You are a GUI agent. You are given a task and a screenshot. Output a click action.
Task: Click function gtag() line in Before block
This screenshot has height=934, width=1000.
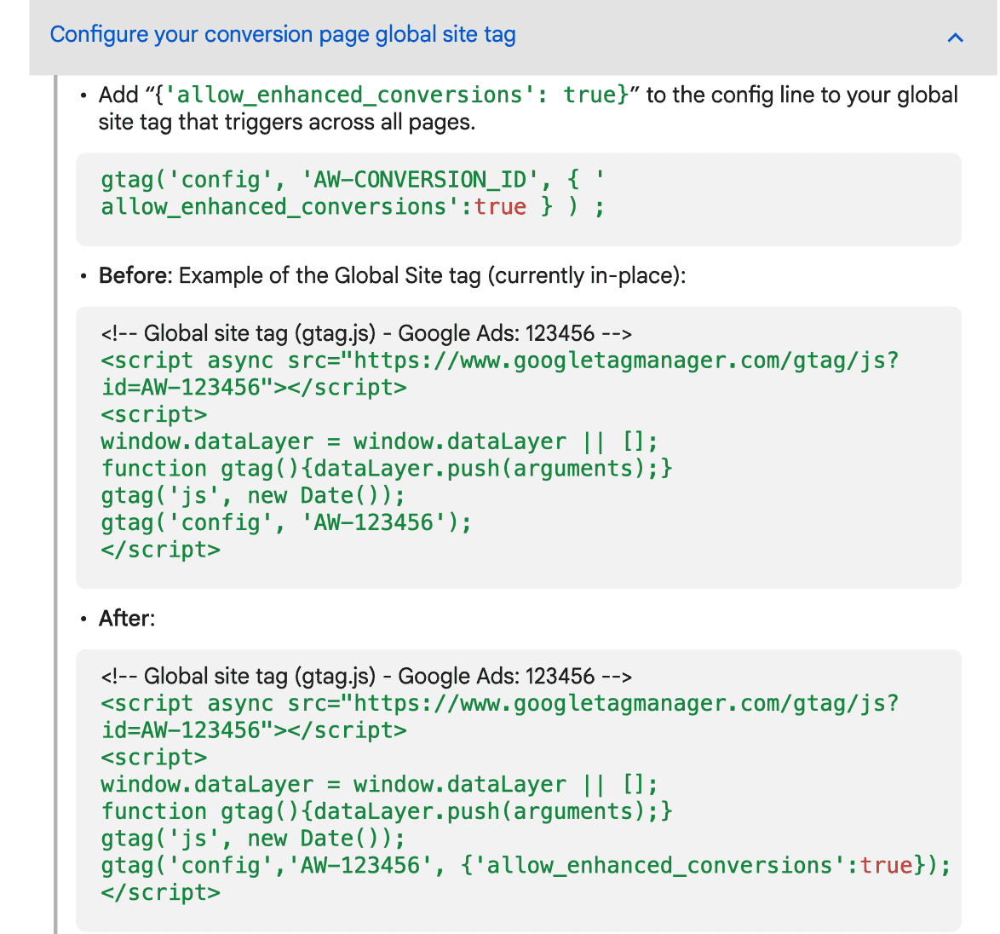coord(387,468)
